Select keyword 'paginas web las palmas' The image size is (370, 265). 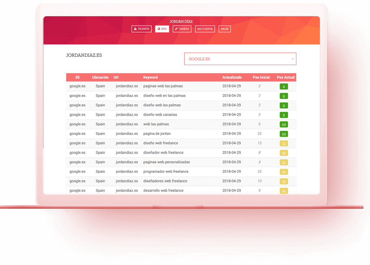[x=163, y=86]
